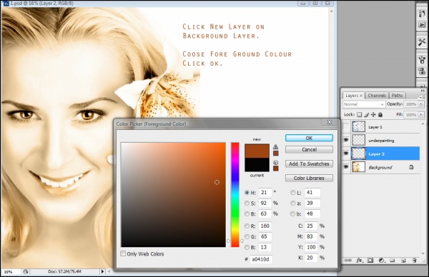The image size is (429, 277).
Task: Hide the underpainting layer eye icon
Action: 346,140
